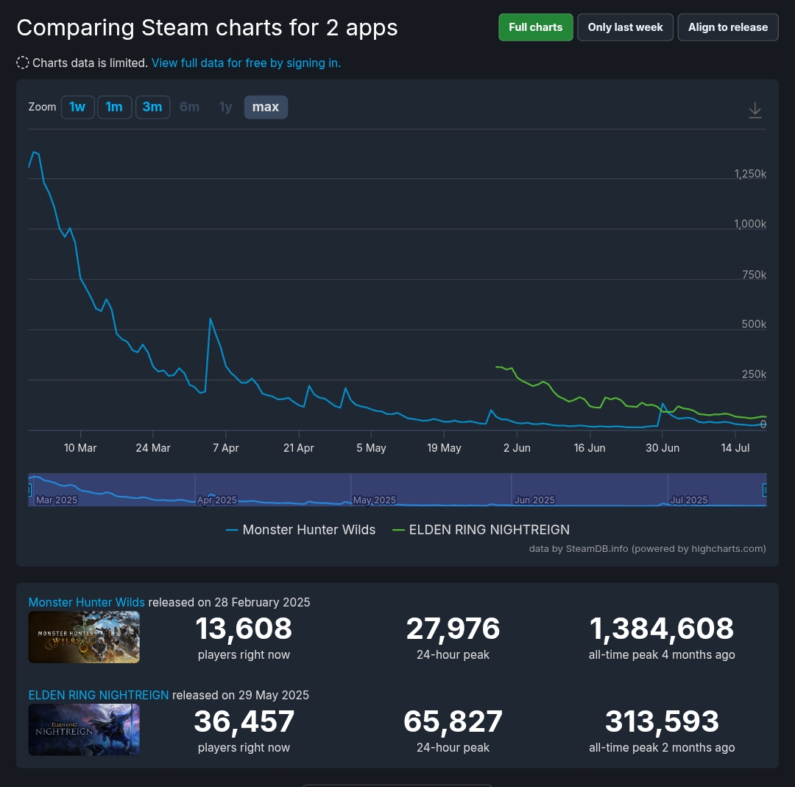795x787 pixels.
Task: Click the Comparing Steam charts heading
Action: [x=207, y=28]
